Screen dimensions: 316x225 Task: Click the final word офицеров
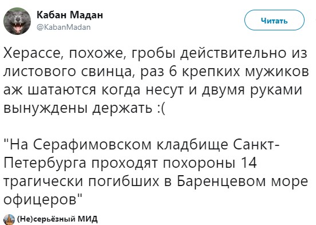41,200
